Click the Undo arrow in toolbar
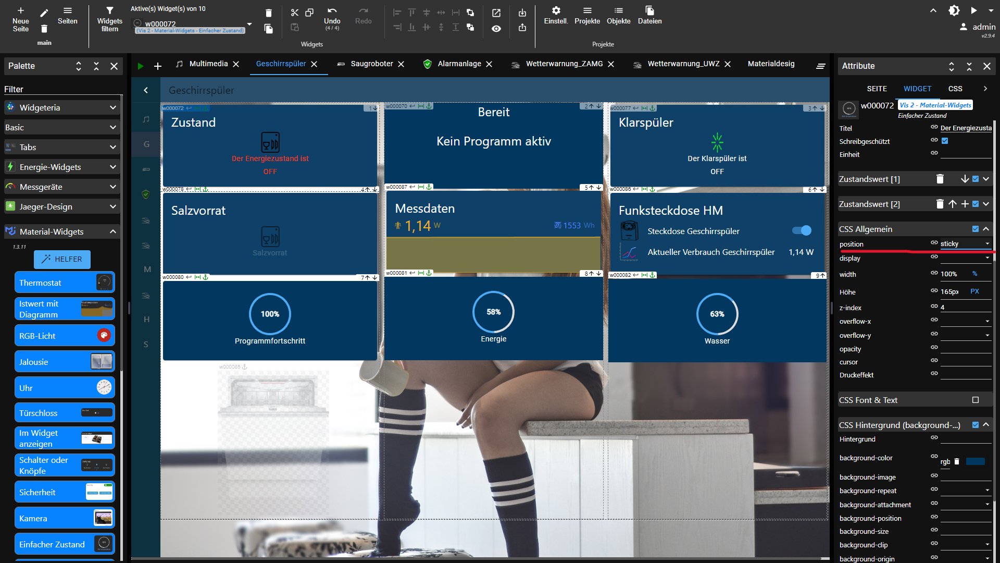 click(332, 11)
